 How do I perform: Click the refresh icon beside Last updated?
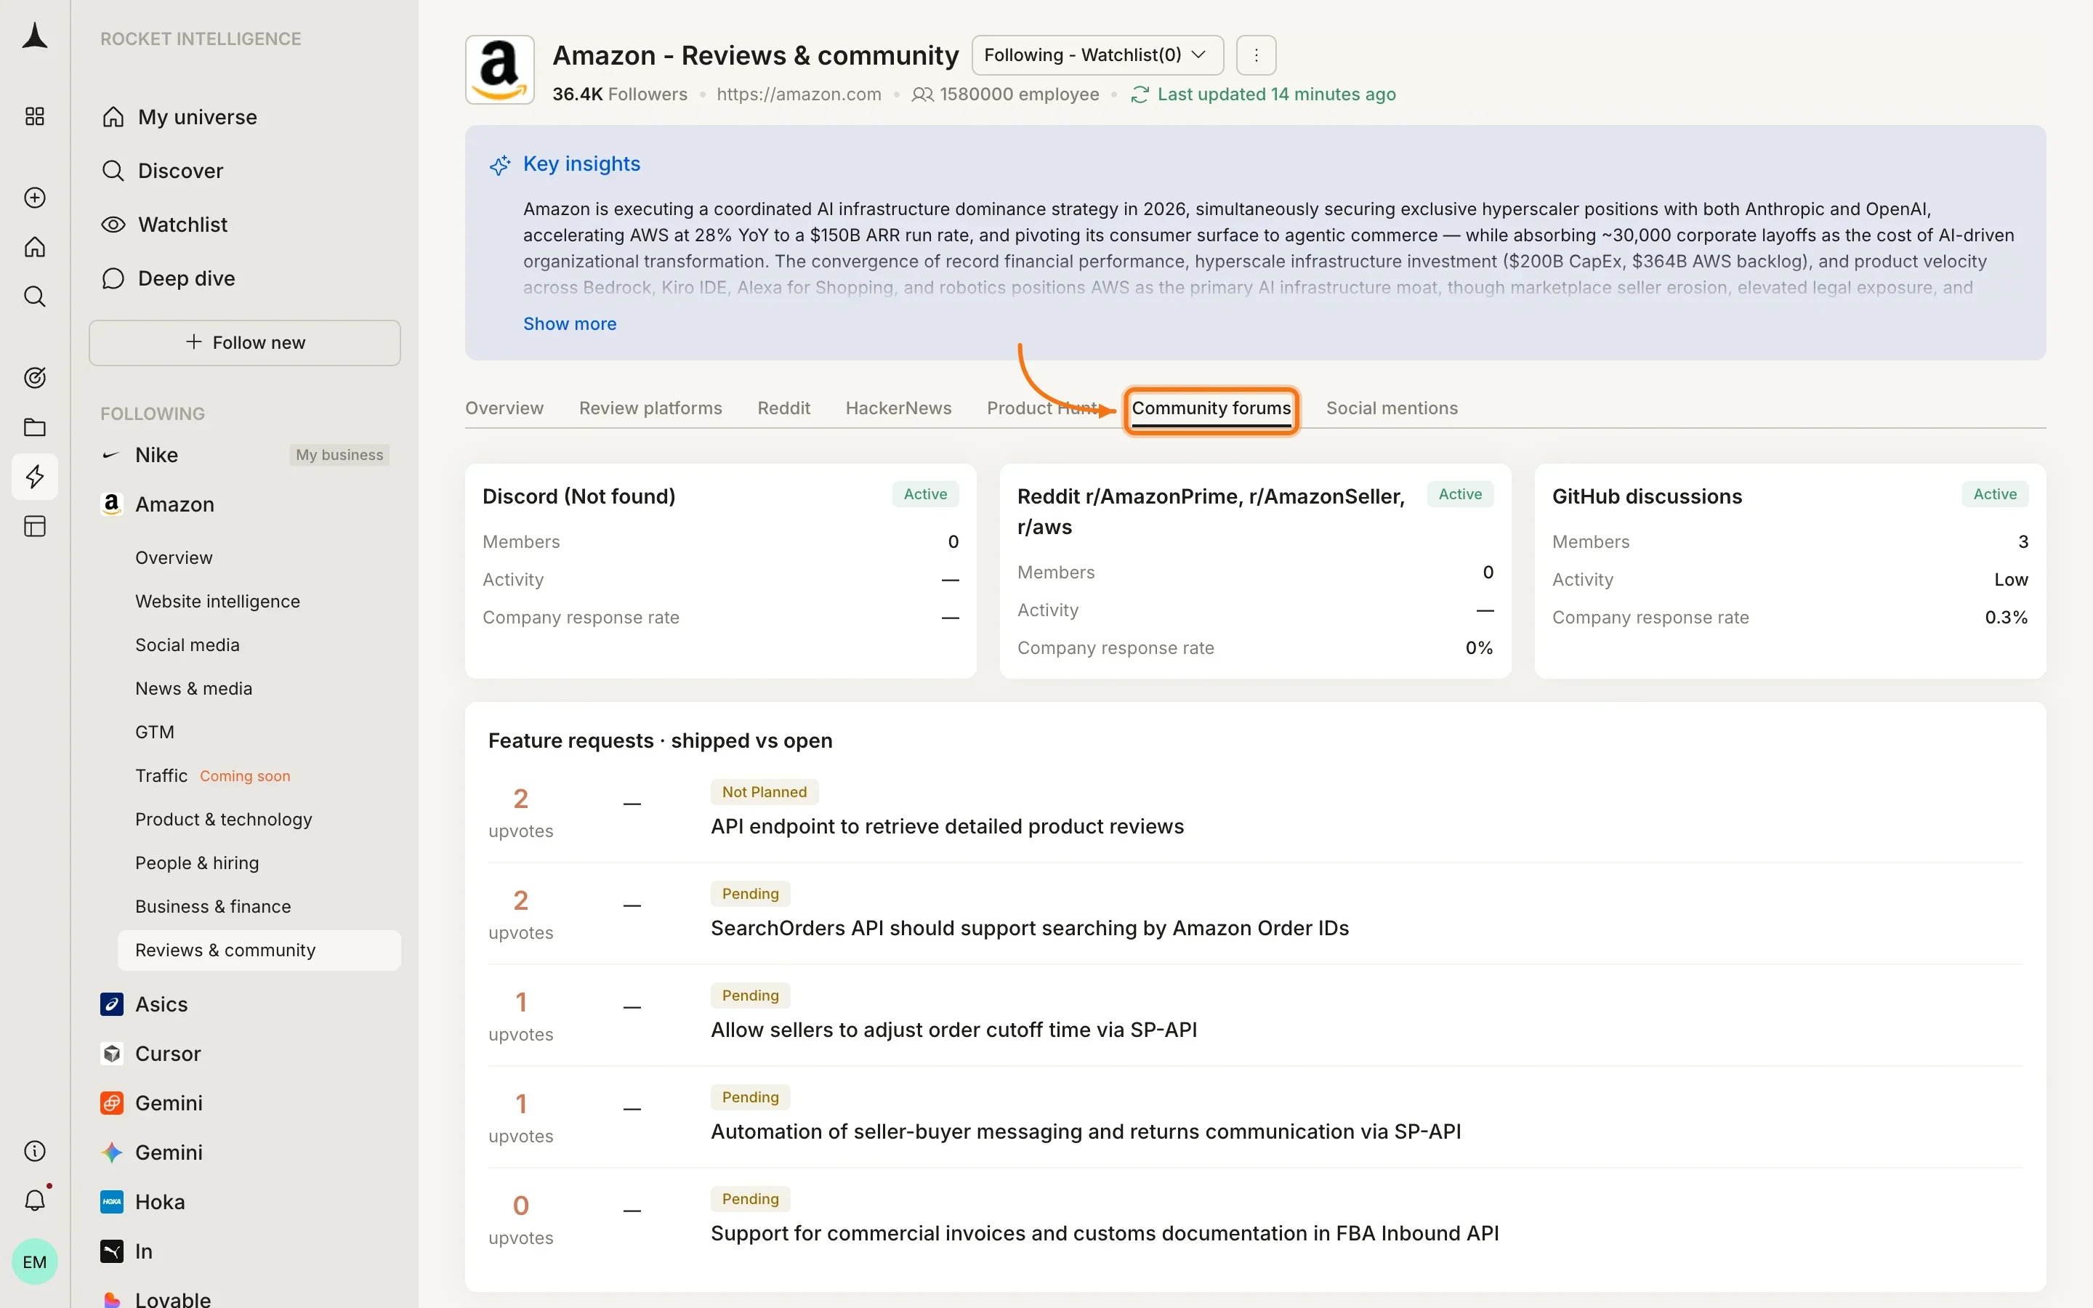(1140, 94)
